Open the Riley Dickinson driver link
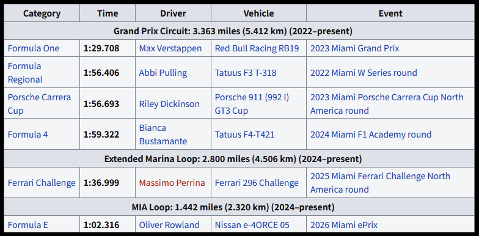Screen dimensions: 479x236 [x=169, y=104]
